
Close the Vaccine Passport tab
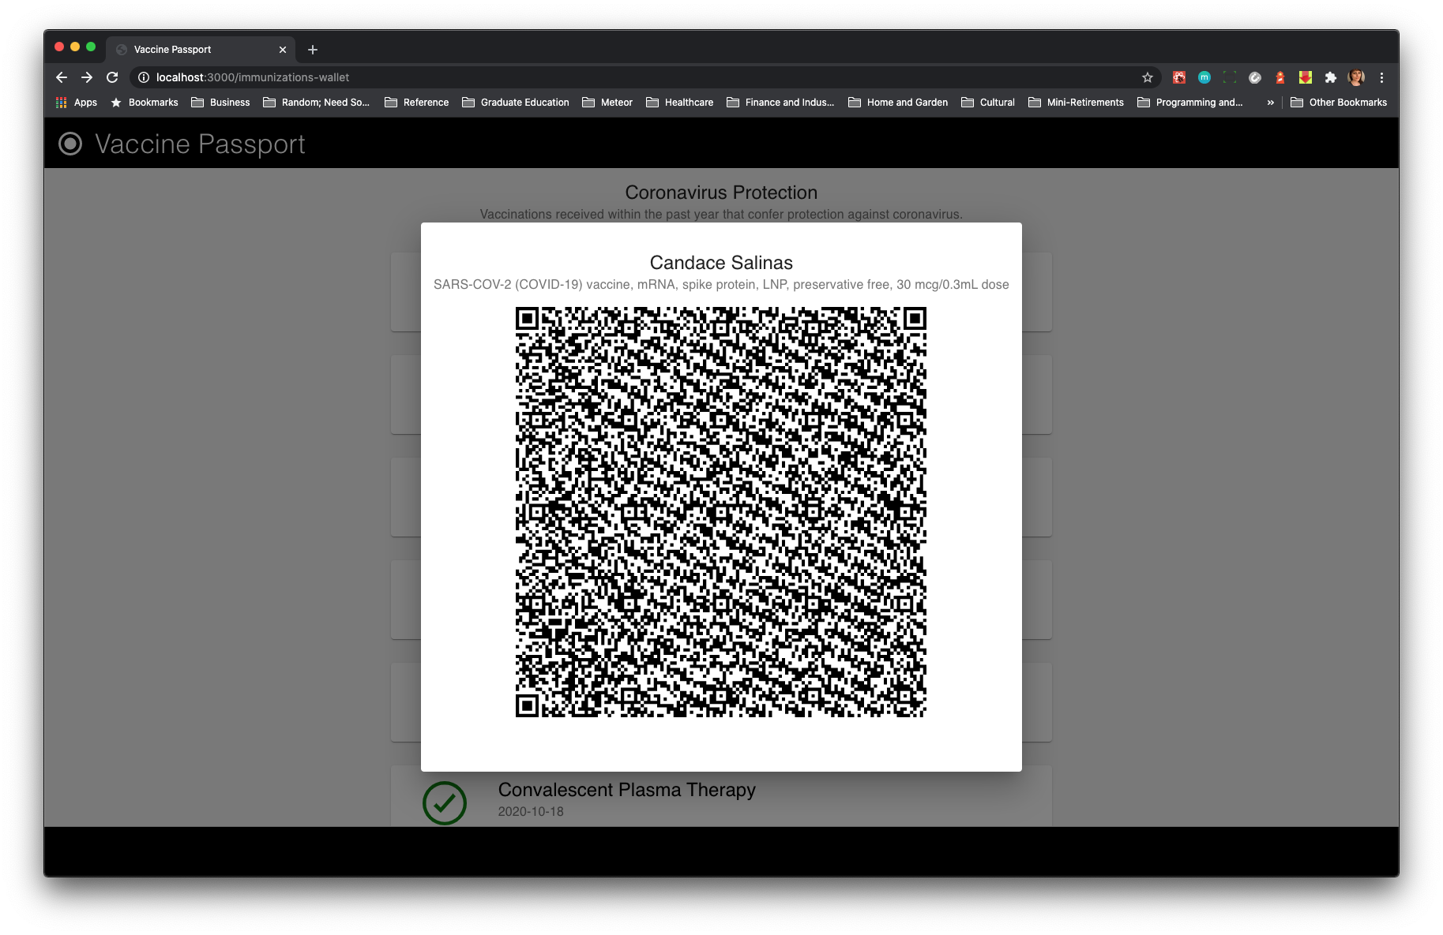click(x=283, y=50)
